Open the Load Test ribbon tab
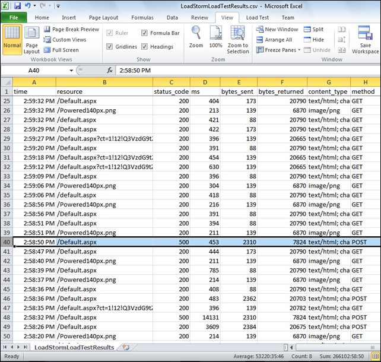 coord(258,17)
